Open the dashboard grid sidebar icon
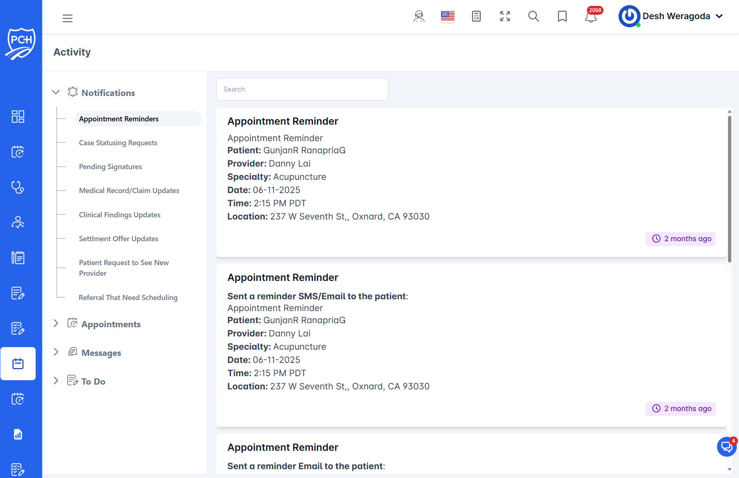Viewport: 739px width, 478px height. 18,117
